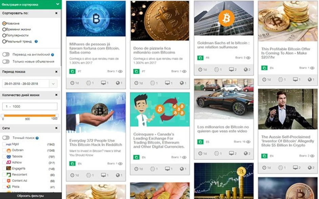Screen dimensions: 319x199
Task: Click help icon beside Точный поиск
Action: click(37, 138)
